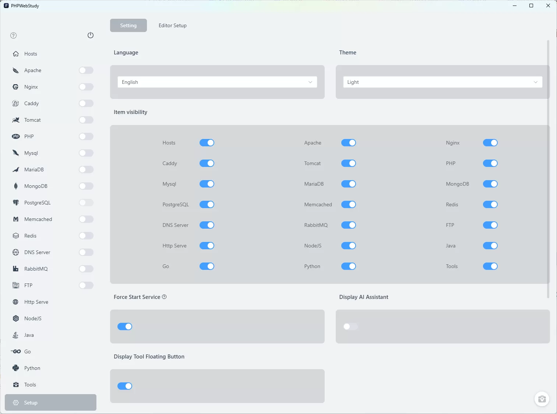
Task: Open the Nginx section from the sidebar
Action: [x=31, y=87]
